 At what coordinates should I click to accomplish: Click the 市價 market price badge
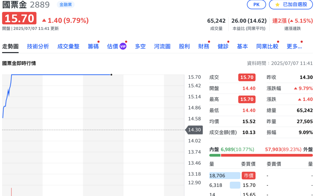[248, 176]
